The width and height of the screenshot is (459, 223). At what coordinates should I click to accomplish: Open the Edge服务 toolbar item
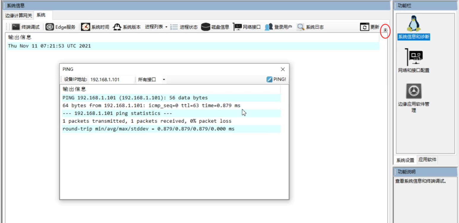pos(60,27)
